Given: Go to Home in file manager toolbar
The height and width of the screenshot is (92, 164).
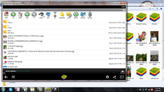Looking at the screenshot, I should coord(6,15).
